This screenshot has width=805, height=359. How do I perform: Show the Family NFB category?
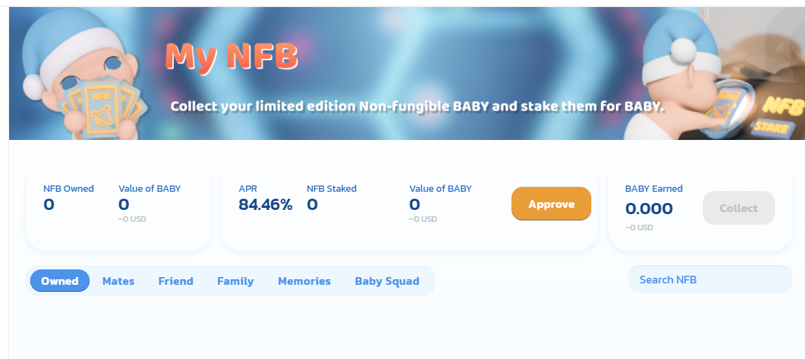235,281
